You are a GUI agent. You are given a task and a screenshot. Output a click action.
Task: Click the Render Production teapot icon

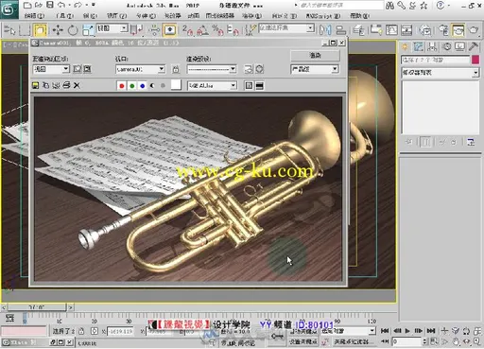click(x=474, y=30)
